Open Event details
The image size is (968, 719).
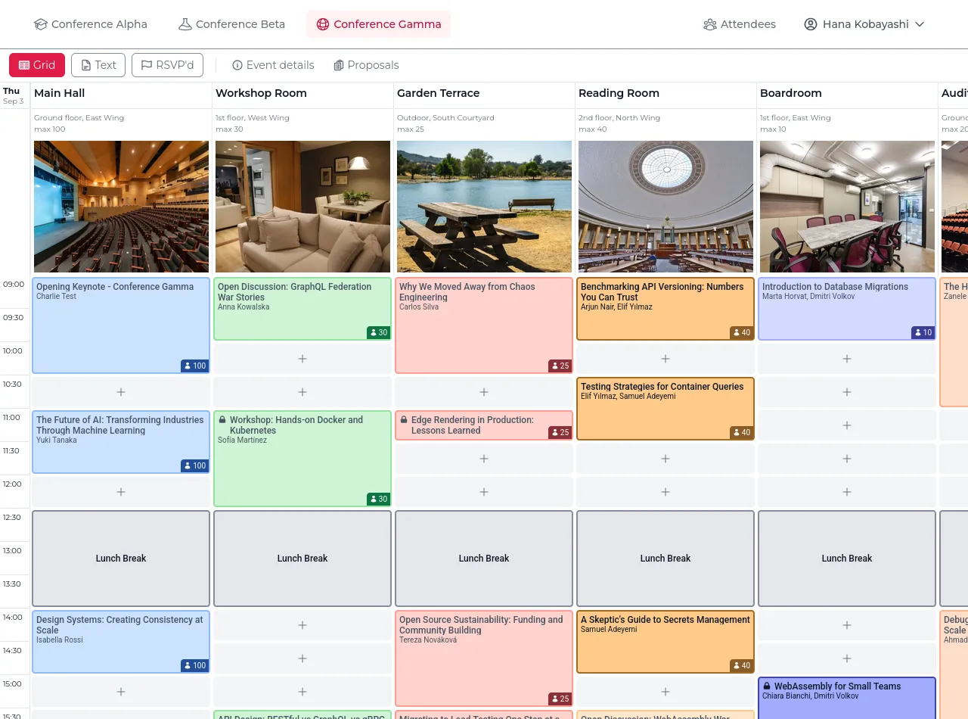click(x=273, y=65)
